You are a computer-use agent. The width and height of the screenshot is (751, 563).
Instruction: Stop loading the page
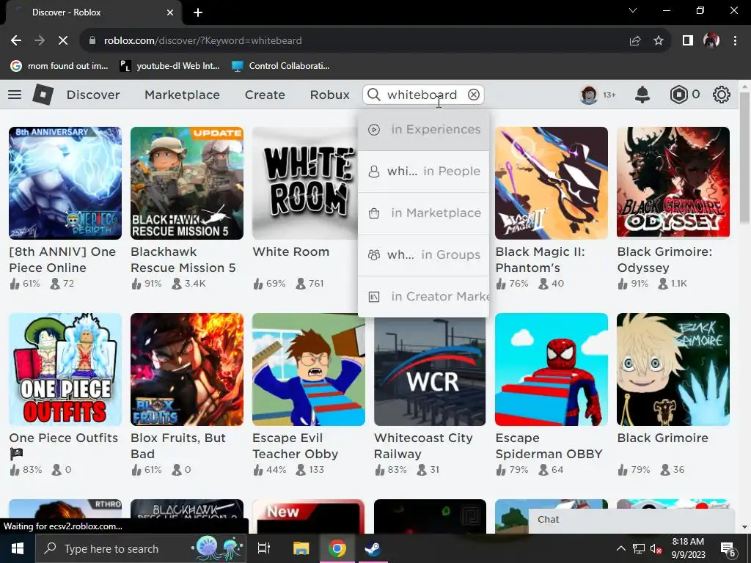coord(63,41)
